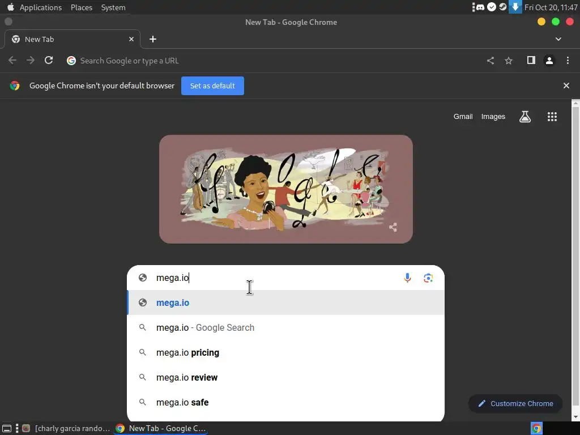
Task: Open a new tab with plus
Action: (x=153, y=39)
